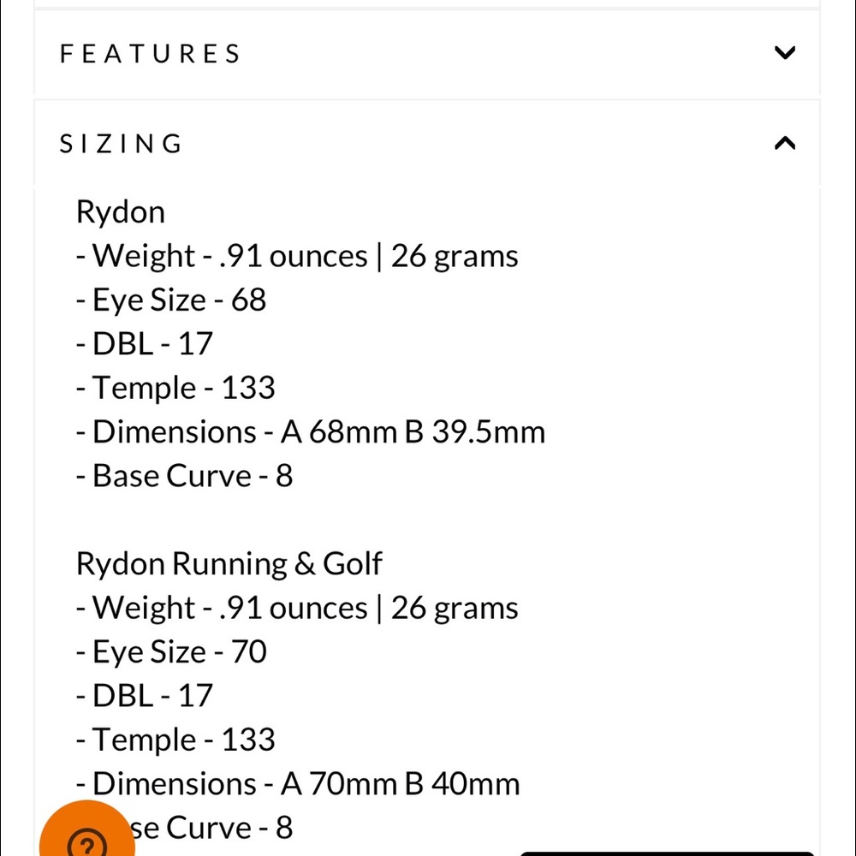Click the Base Curve - 8 line under the first Rydon
Image resolution: width=856 pixels, height=856 pixels.
185,476
